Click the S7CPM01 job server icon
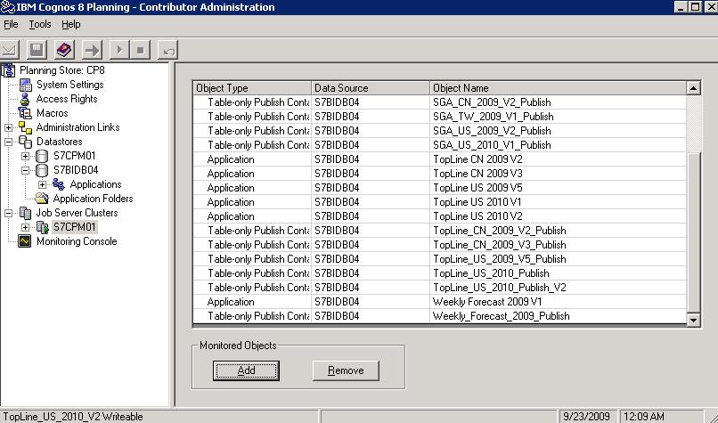This screenshot has width=718, height=423. point(42,227)
